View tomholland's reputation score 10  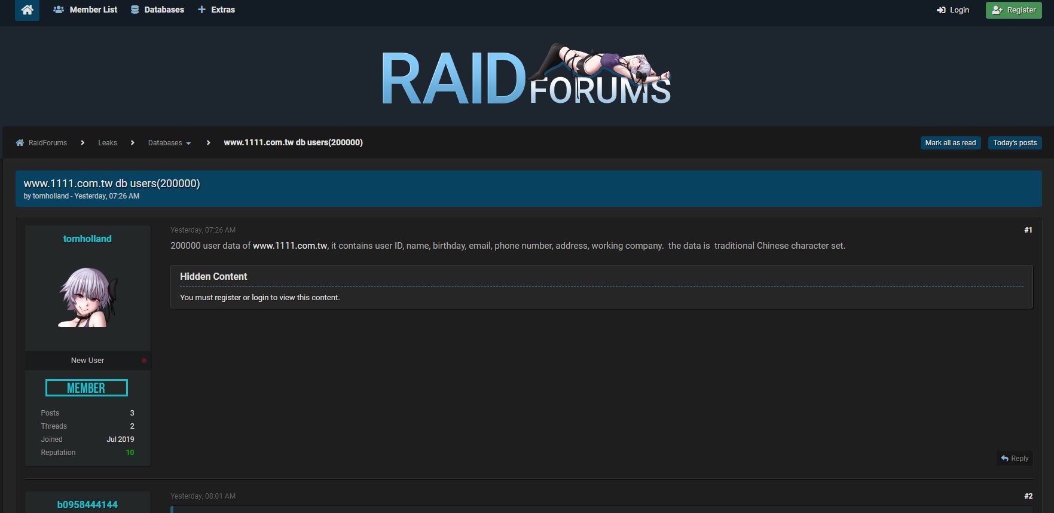(130, 453)
